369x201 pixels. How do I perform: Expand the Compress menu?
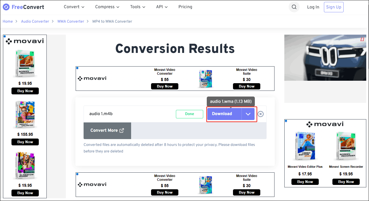107,7
